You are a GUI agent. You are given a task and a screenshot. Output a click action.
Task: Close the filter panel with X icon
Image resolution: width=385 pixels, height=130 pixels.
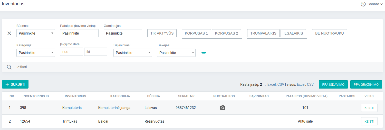[9, 33]
